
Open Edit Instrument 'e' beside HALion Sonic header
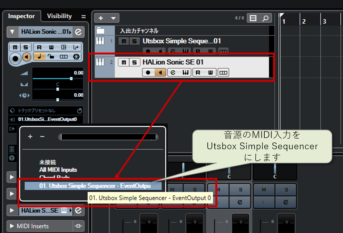pyautogui.click(x=78, y=32)
